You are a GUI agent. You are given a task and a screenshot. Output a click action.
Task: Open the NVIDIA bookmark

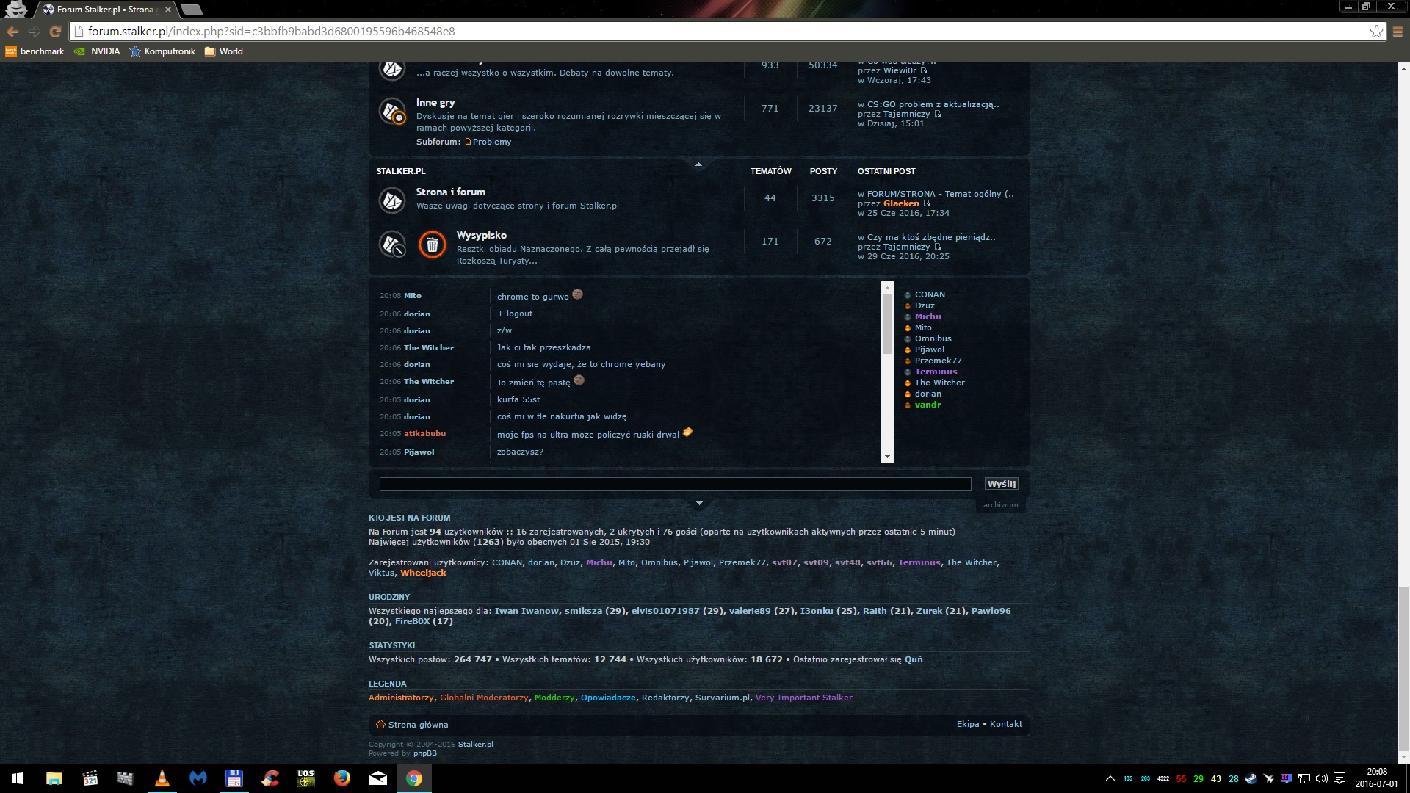(x=97, y=51)
